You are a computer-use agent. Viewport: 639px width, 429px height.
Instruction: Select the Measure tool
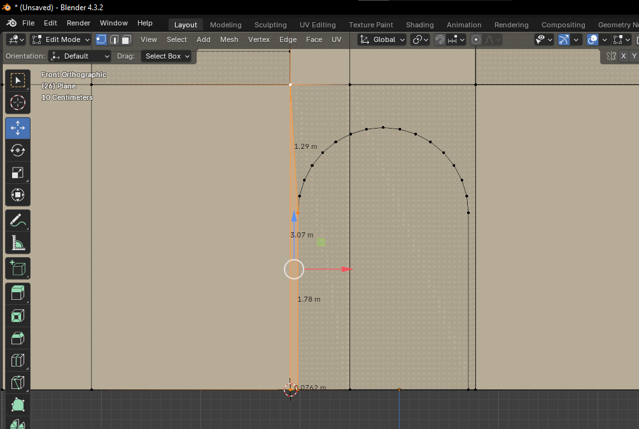point(18,243)
